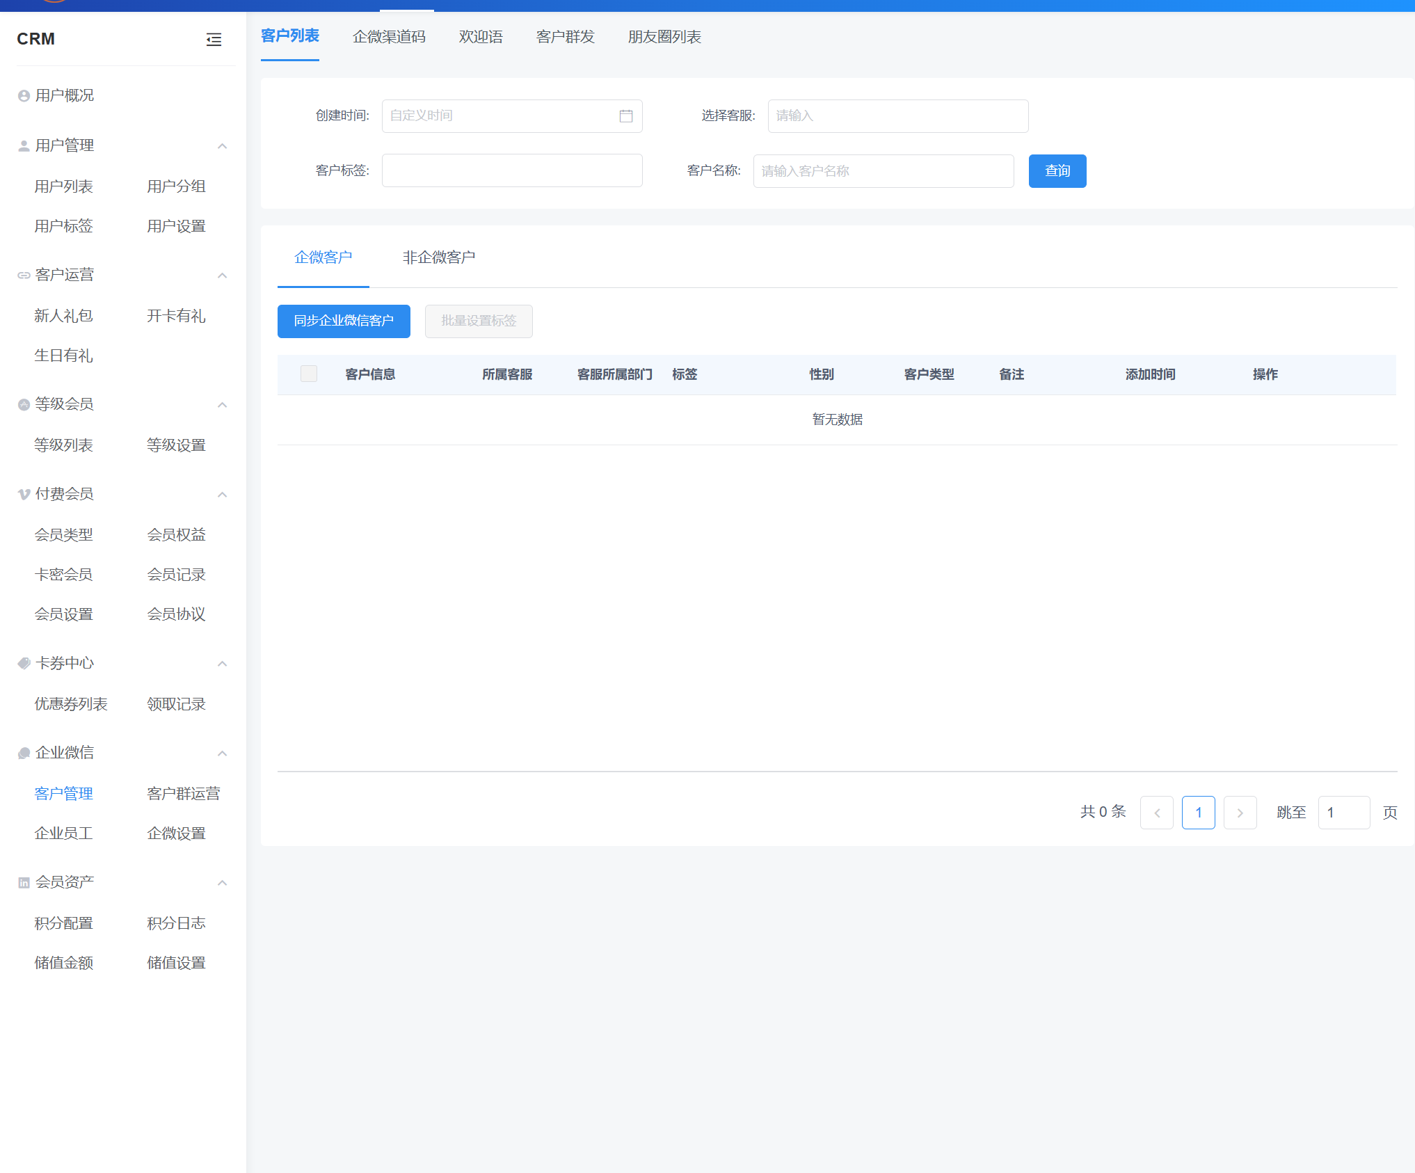Viewport: 1415px width, 1173px height.
Task: Collapse the CRM sidebar menu icon
Action: pyautogui.click(x=214, y=40)
